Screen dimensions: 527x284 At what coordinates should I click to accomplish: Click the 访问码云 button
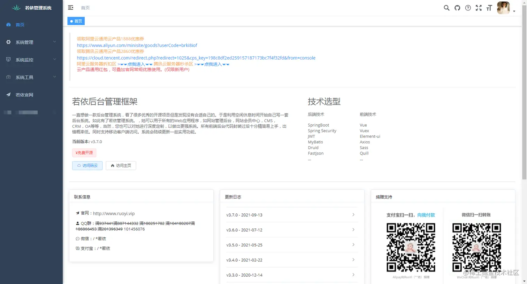87,166
